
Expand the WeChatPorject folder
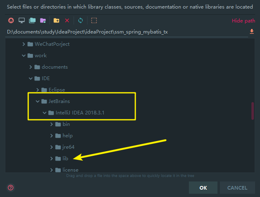pos(24,44)
